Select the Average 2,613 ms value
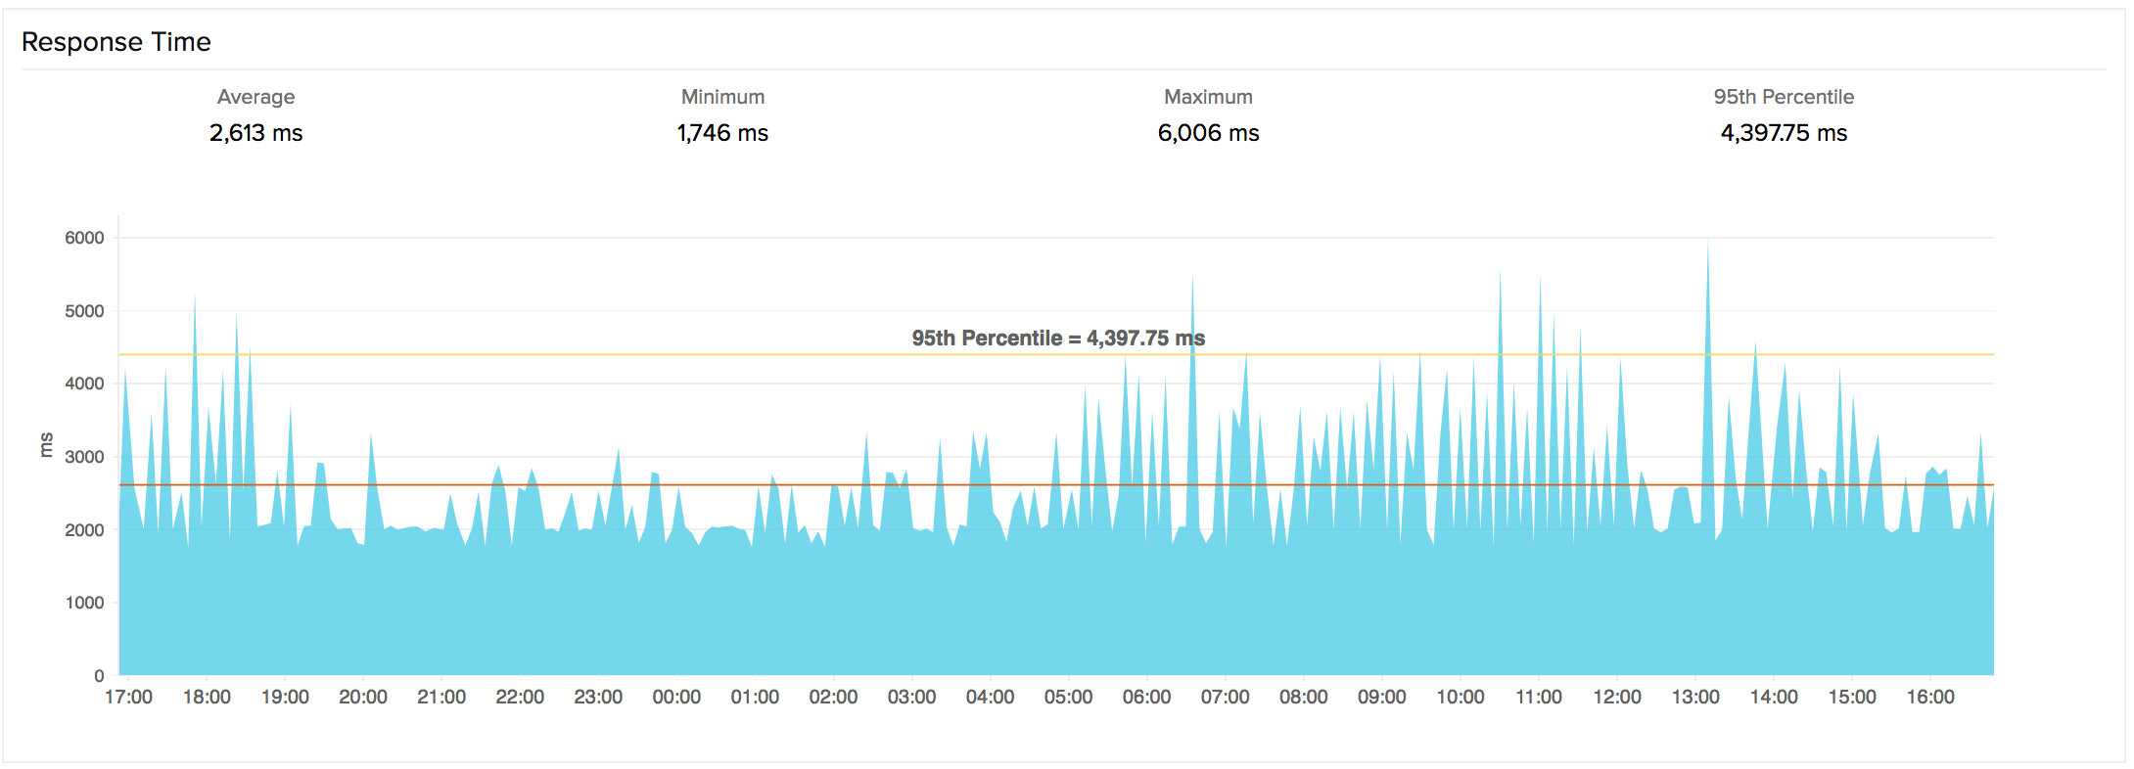Image resolution: width=2134 pixels, height=769 pixels. click(255, 133)
